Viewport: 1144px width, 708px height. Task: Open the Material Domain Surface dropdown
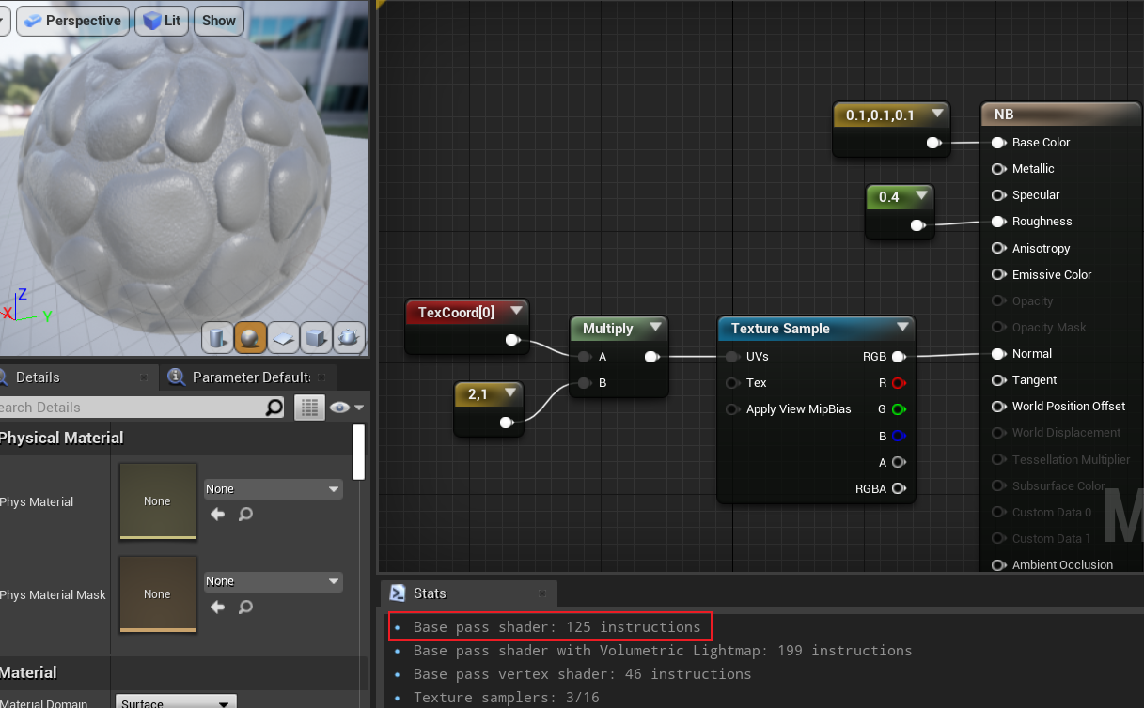click(175, 701)
